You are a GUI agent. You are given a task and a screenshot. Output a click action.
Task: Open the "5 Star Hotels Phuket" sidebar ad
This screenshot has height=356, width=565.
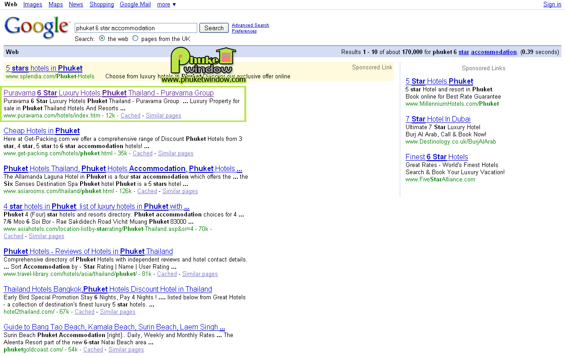[x=439, y=81]
